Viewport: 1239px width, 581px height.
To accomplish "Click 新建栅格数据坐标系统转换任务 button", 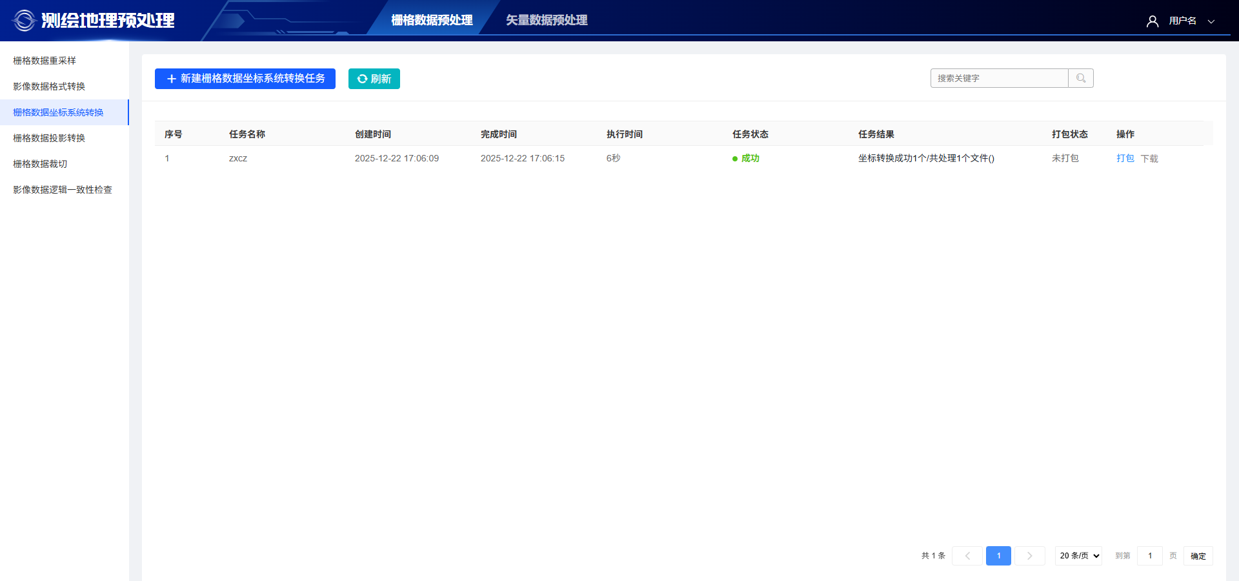I will (245, 79).
